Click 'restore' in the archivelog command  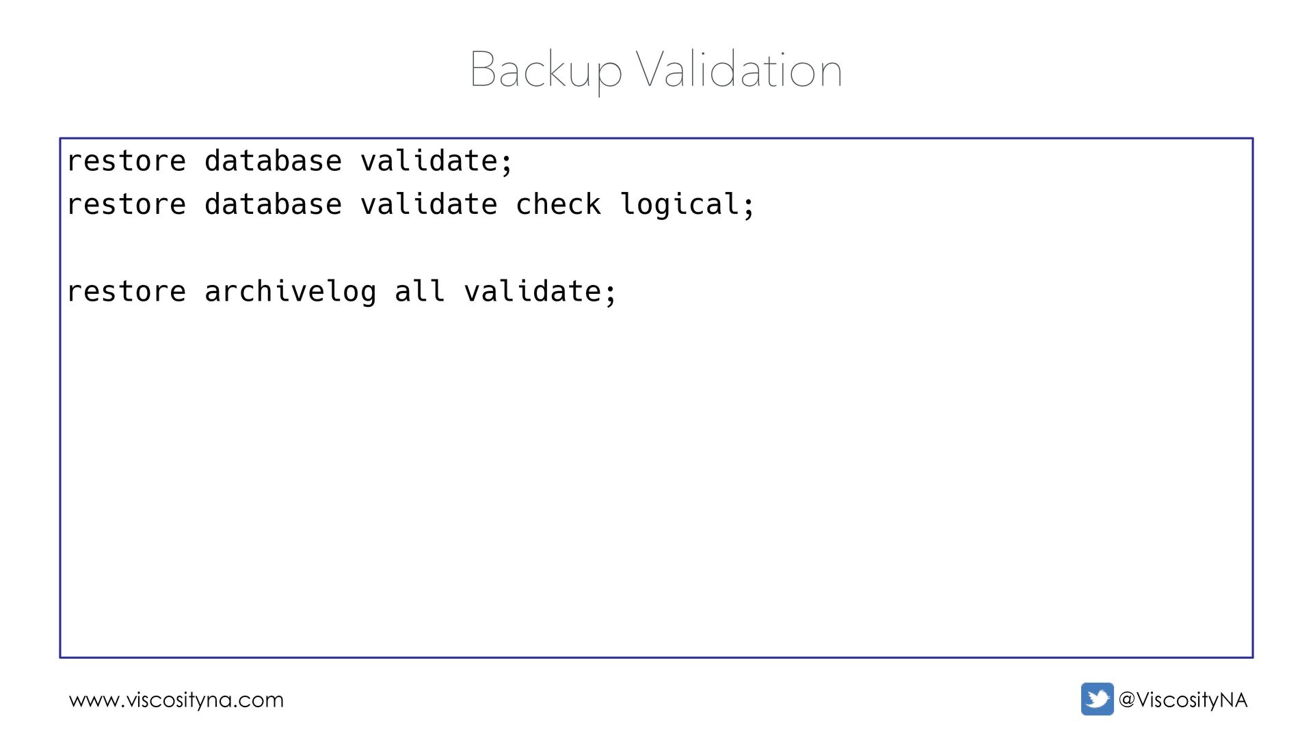tap(127, 292)
